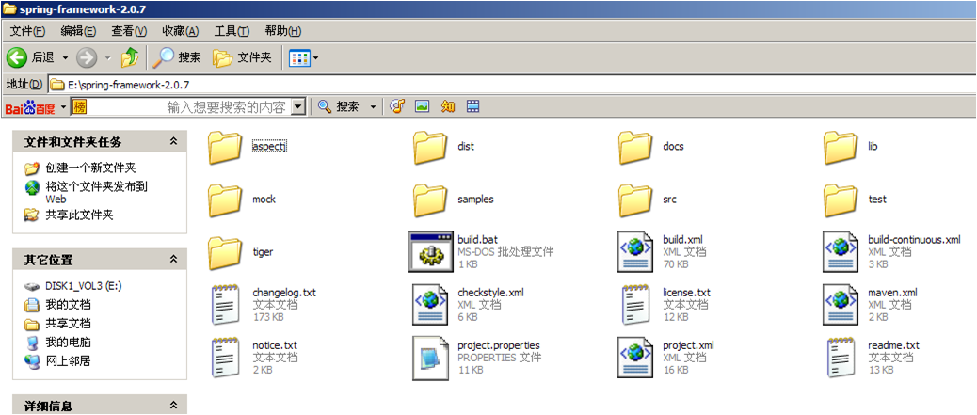
Task: Click the Baidu image search icon
Action: click(x=423, y=106)
